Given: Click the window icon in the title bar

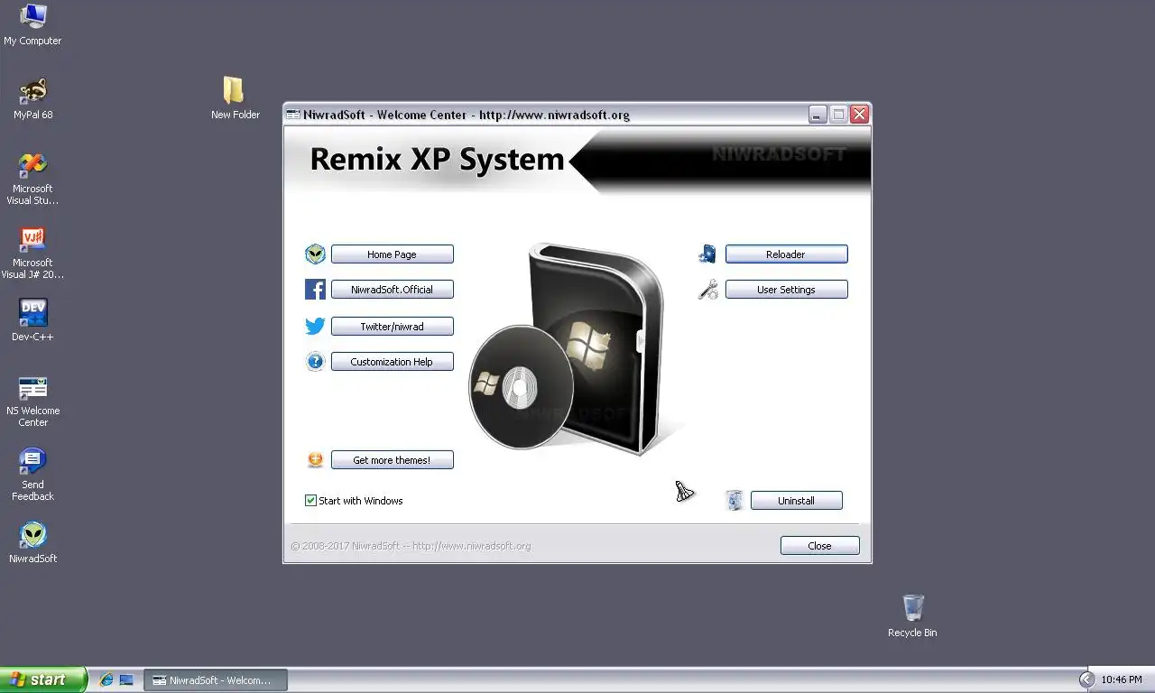Looking at the screenshot, I should pyautogui.click(x=293, y=115).
